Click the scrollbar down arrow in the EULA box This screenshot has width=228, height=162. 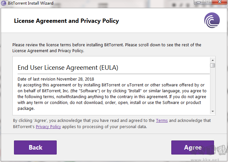212,111
